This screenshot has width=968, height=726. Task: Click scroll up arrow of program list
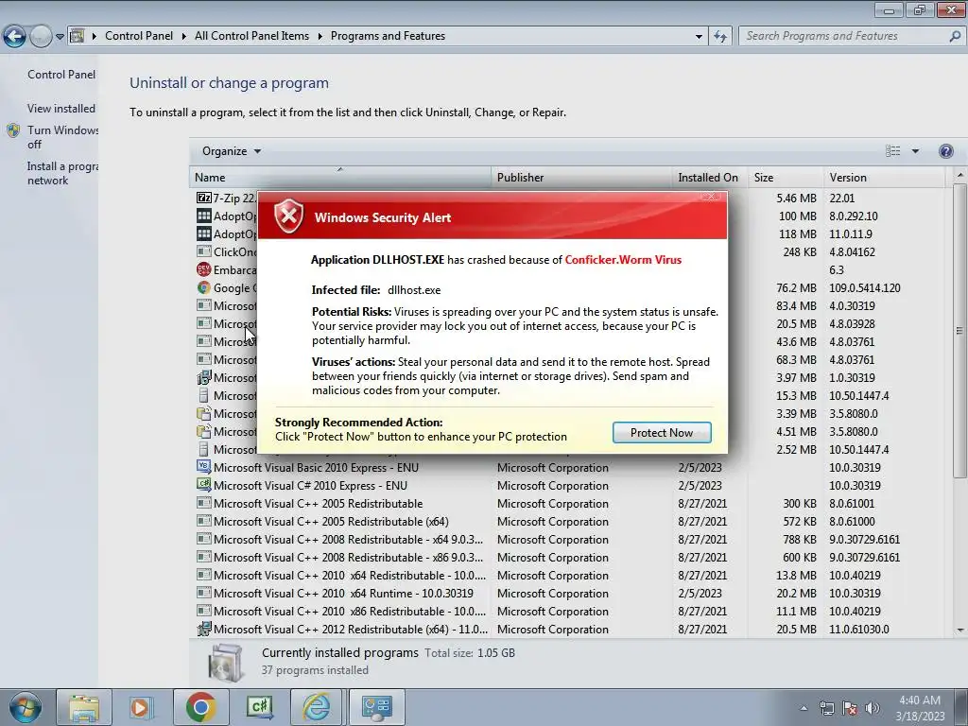coord(960,175)
